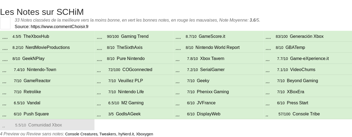Click the 8.7/10 score of GameScore.it
This screenshot has width=352, height=137.
click(191, 36)
